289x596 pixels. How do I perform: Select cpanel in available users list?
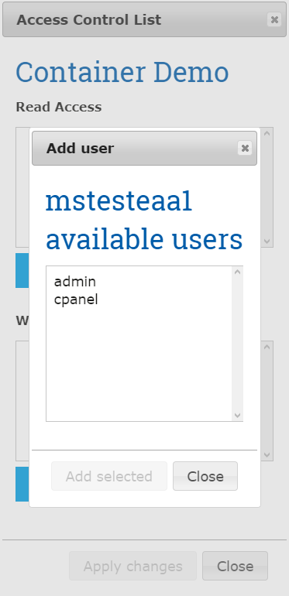pyautogui.click(x=76, y=300)
